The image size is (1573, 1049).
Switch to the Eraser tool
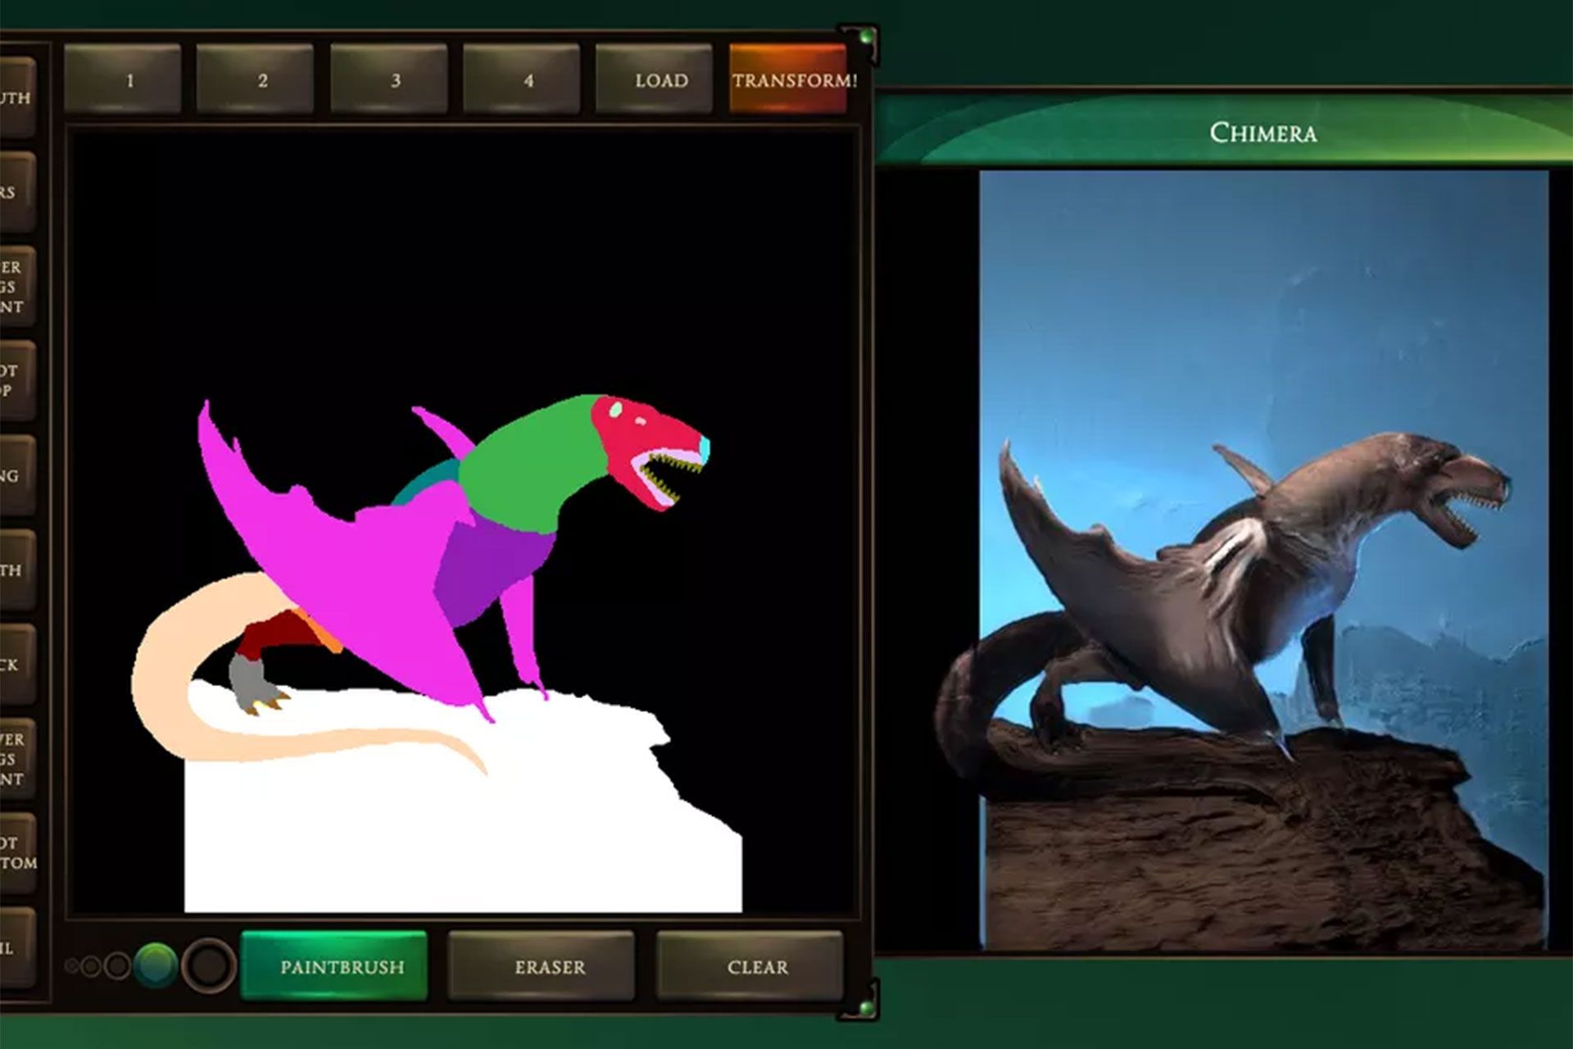pyautogui.click(x=542, y=967)
